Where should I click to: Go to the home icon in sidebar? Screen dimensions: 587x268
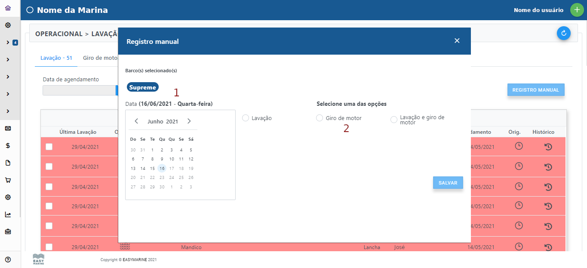coord(8,8)
